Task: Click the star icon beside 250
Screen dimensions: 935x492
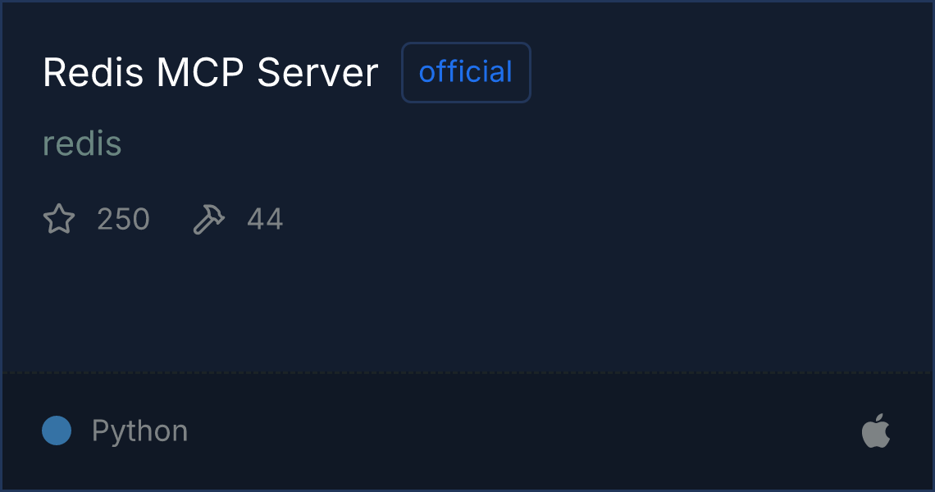Action: click(x=59, y=219)
